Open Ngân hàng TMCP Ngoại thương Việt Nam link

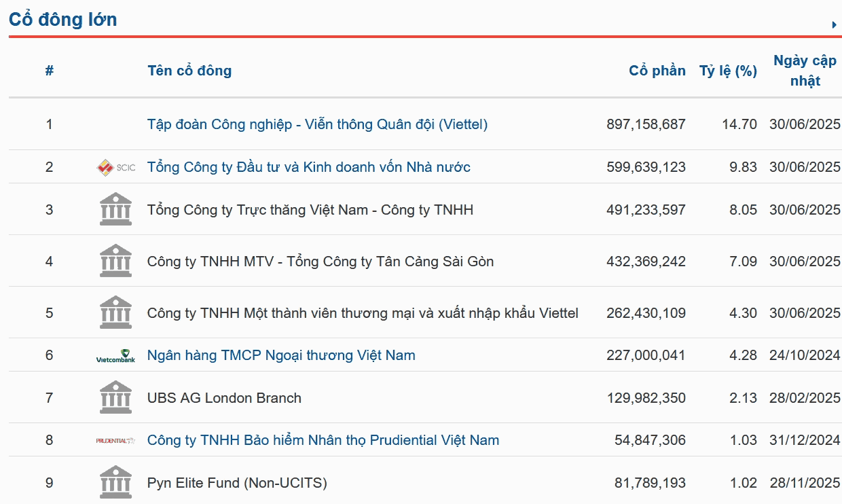[281, 355]
